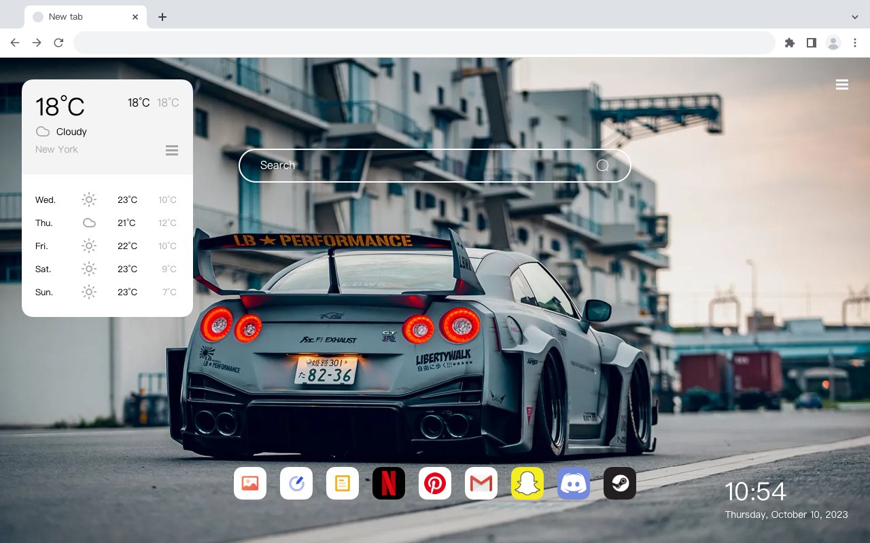Launch the Pinterest shortcut
The width and height of the screenshot is (870, 543).
[x=435, y=483]
